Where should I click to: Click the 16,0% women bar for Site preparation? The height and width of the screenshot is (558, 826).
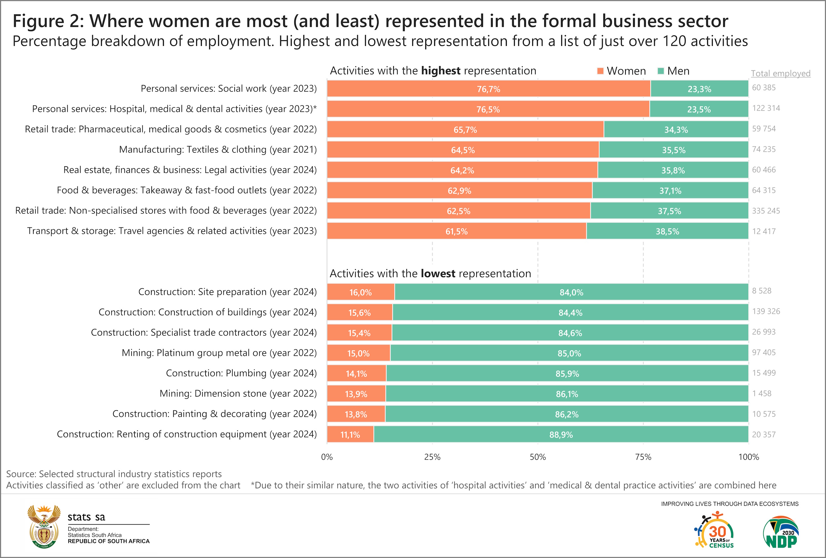pyautogui.click(x=361, y=292)
